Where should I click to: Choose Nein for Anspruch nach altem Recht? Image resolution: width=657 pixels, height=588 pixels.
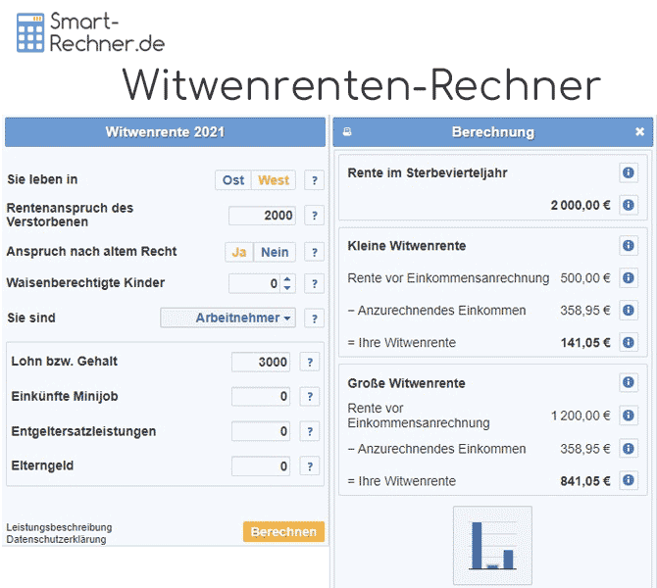tap(275, 252)
